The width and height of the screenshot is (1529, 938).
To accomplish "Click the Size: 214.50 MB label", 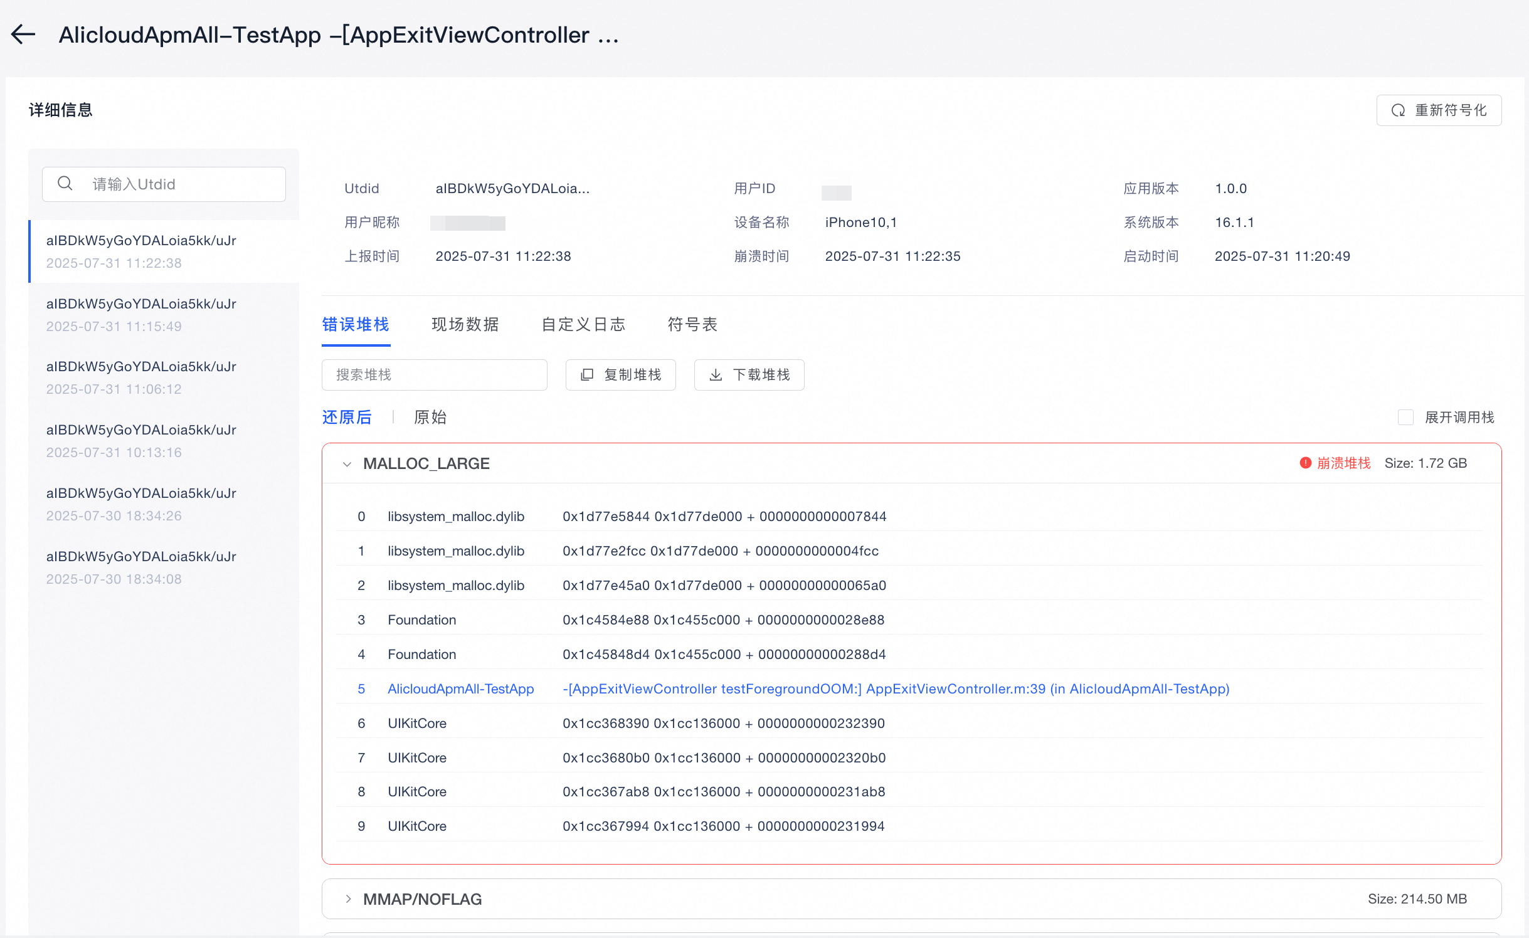I will 1417,898.
